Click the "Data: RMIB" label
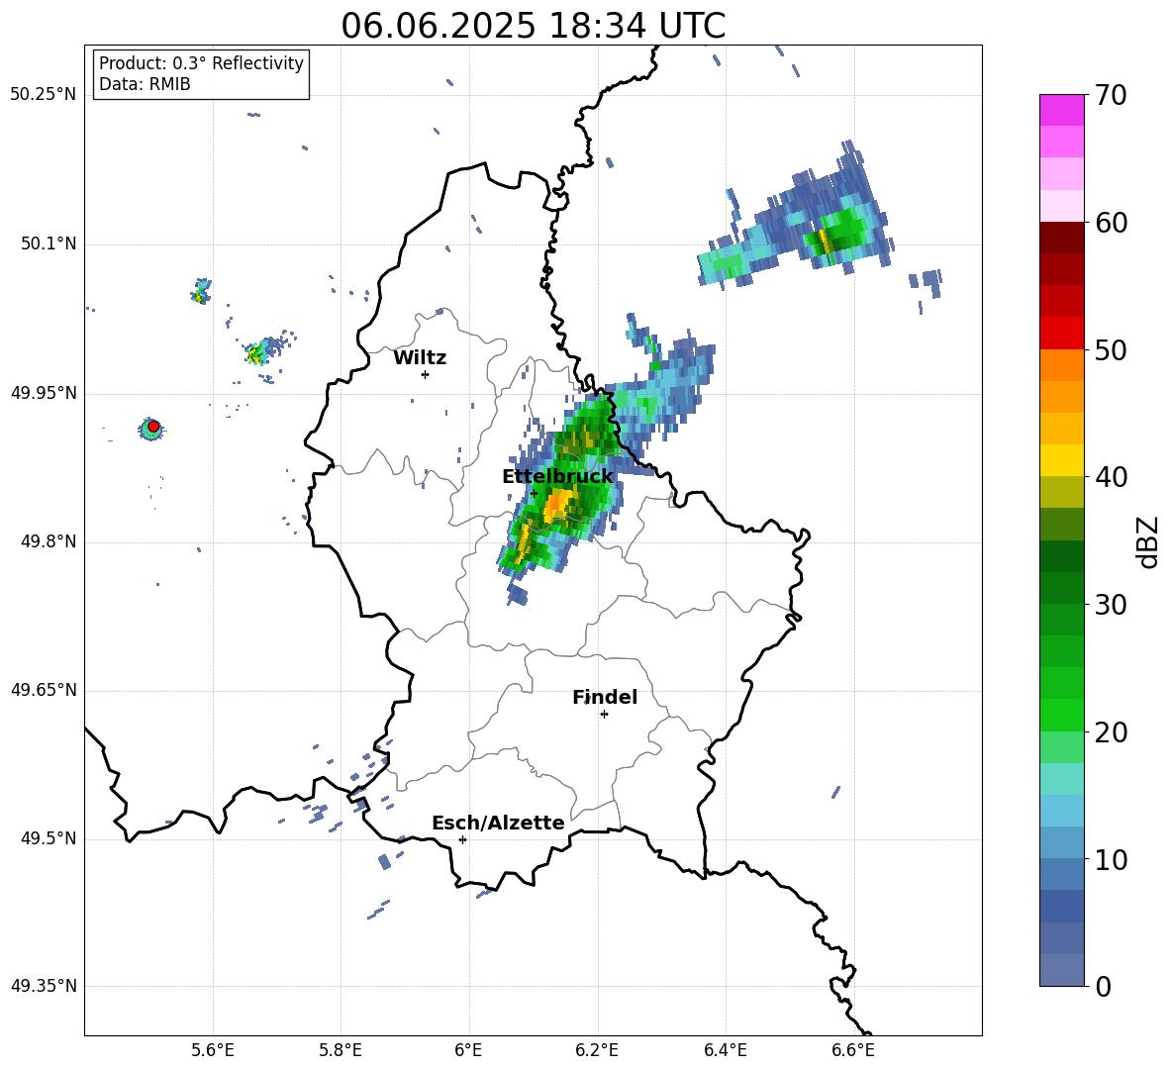 [x=145, y=84]
